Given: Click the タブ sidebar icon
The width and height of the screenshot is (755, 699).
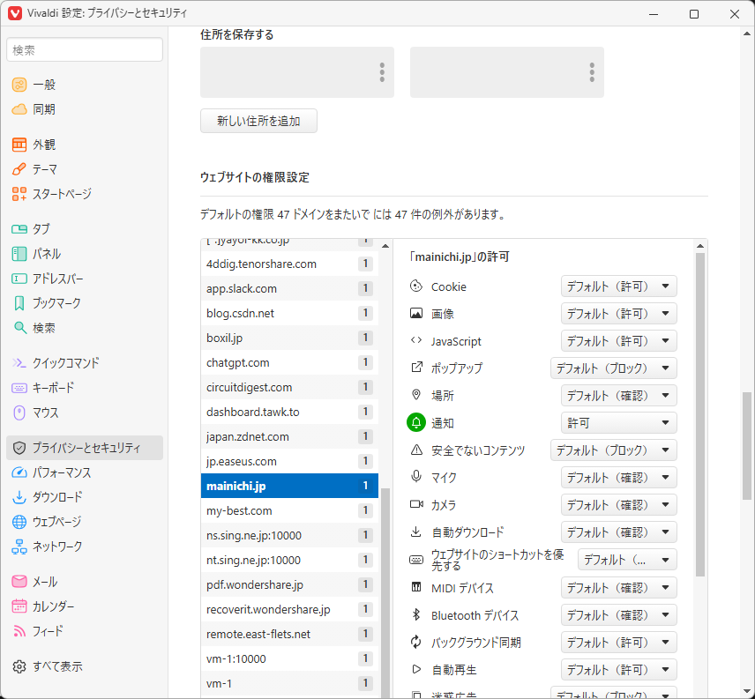Looking at the screenshot, I should (x=19, y=229).
